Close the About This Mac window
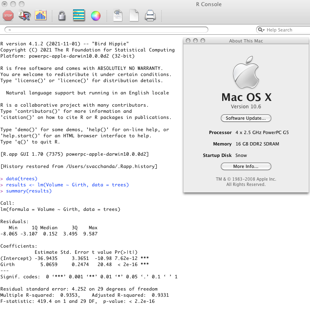This screenshot has height=311, width=310. [188, 40]
